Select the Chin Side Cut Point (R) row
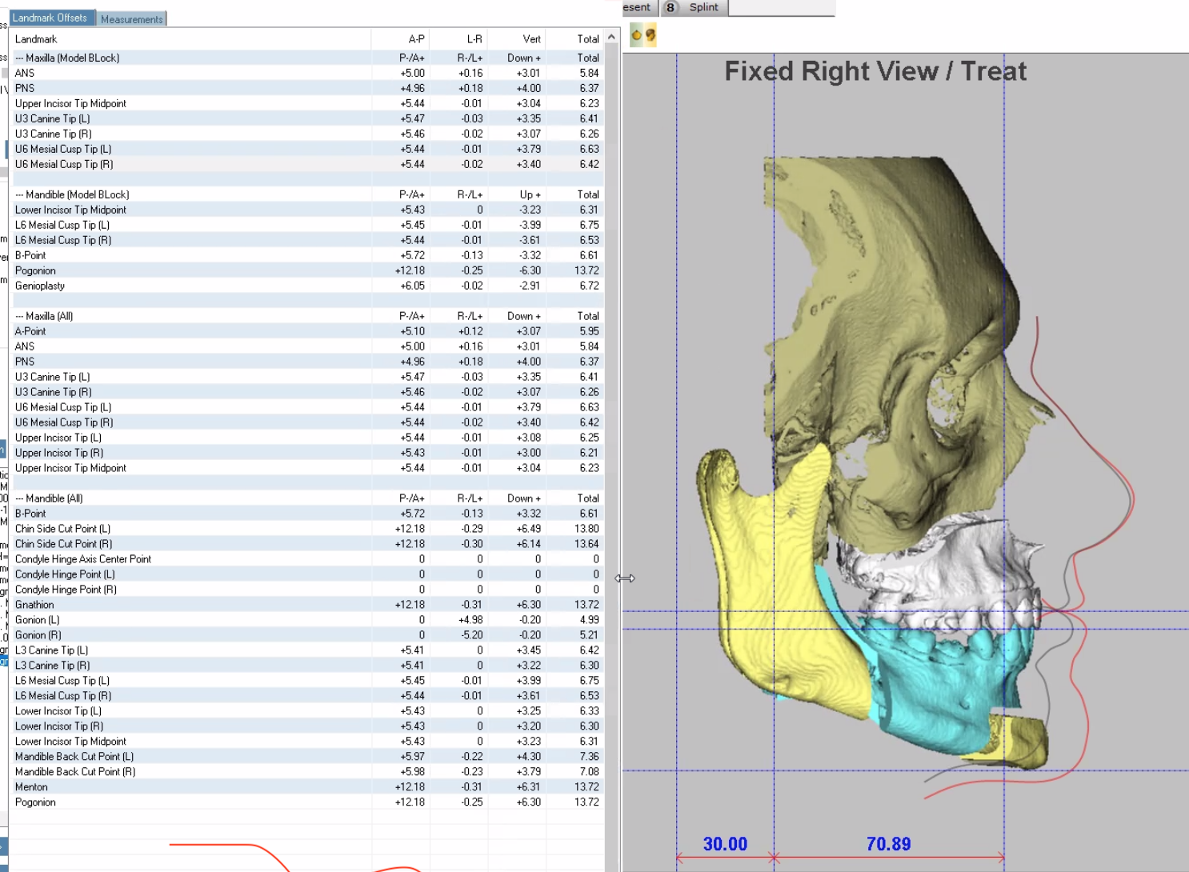Image resolution: width=1189 pixels, height=872 pixels. [306, 544]
